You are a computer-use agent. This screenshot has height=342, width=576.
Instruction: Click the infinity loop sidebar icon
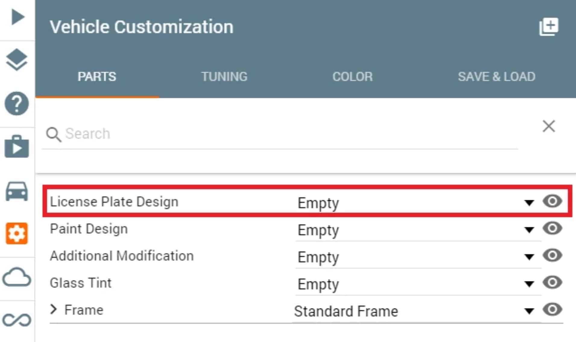(17, 320)
